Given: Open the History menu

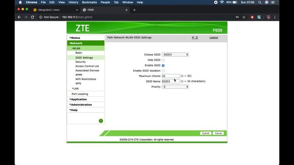Looking at the screenshot, I should pos(73,2).
